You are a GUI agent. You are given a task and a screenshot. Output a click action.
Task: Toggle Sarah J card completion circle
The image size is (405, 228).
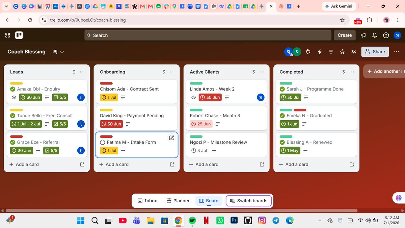coord(282,89)
